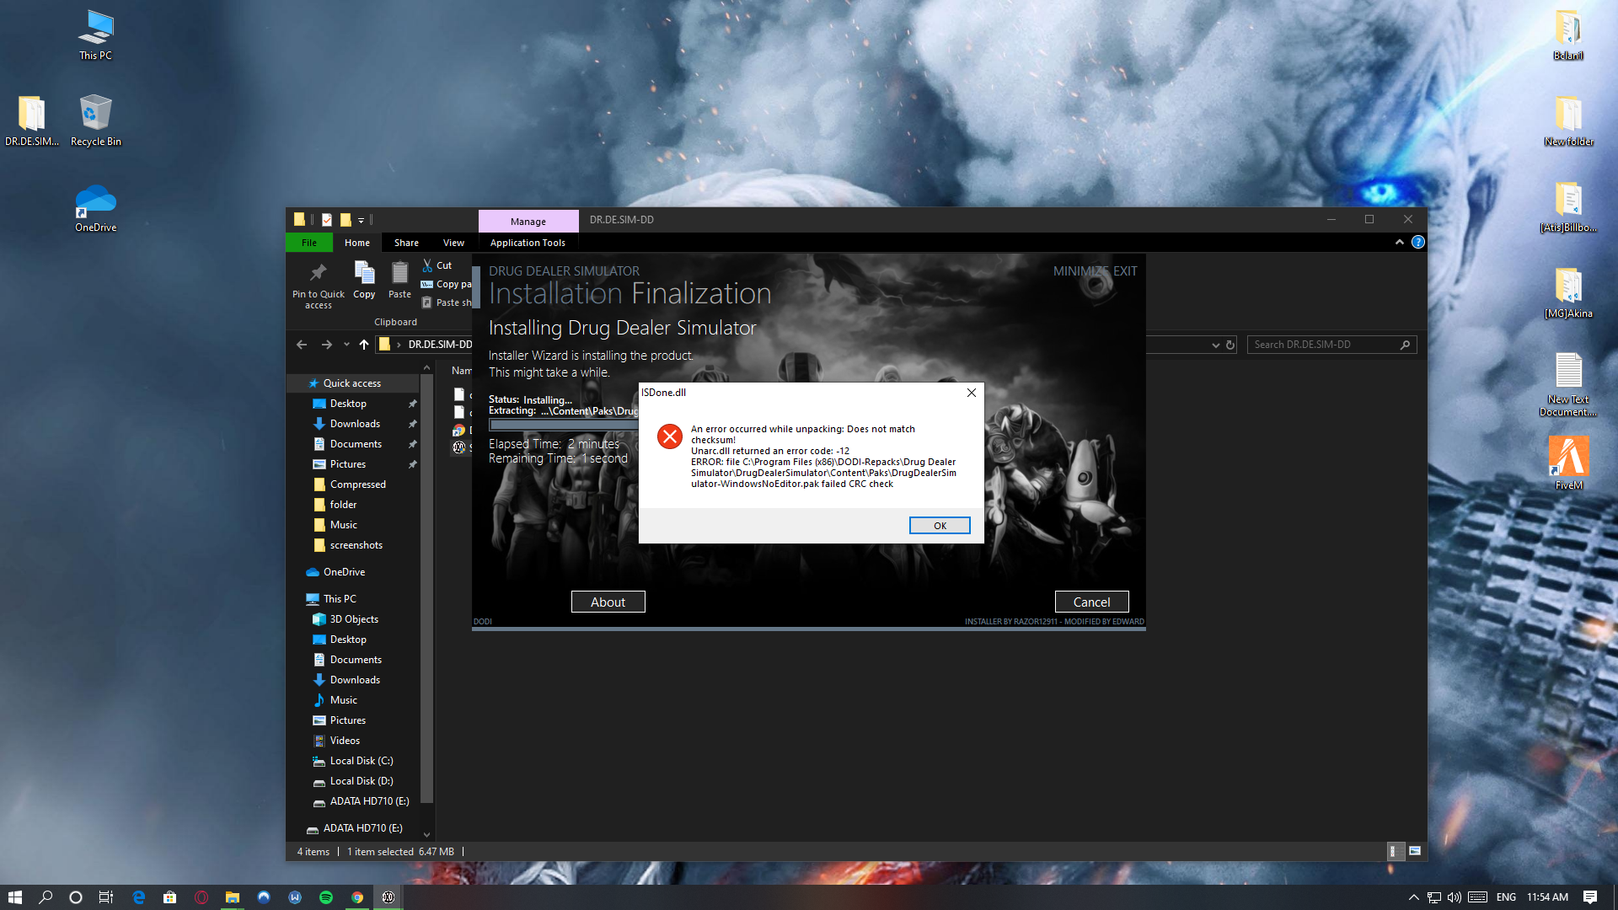Click Pin to Quick access icon
This screenshot has width=1618, height=910.
tap(318, 273)
